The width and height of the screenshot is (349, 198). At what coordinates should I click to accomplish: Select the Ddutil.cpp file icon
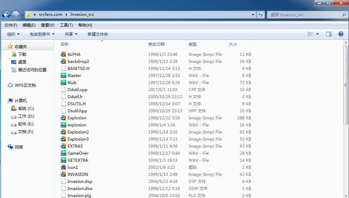(x=64, y=90)
